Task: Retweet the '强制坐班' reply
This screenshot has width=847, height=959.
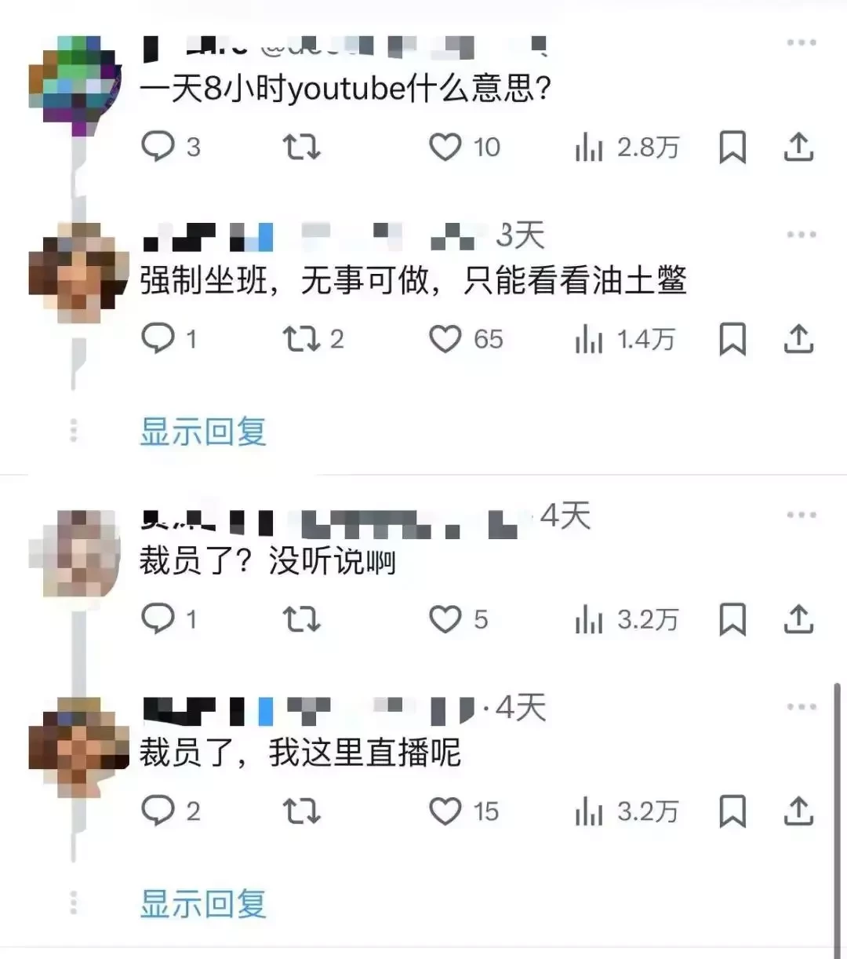Action: 313,339
